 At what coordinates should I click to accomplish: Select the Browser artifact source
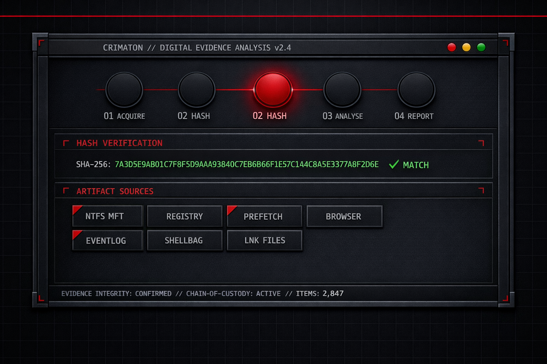[344, 216]
